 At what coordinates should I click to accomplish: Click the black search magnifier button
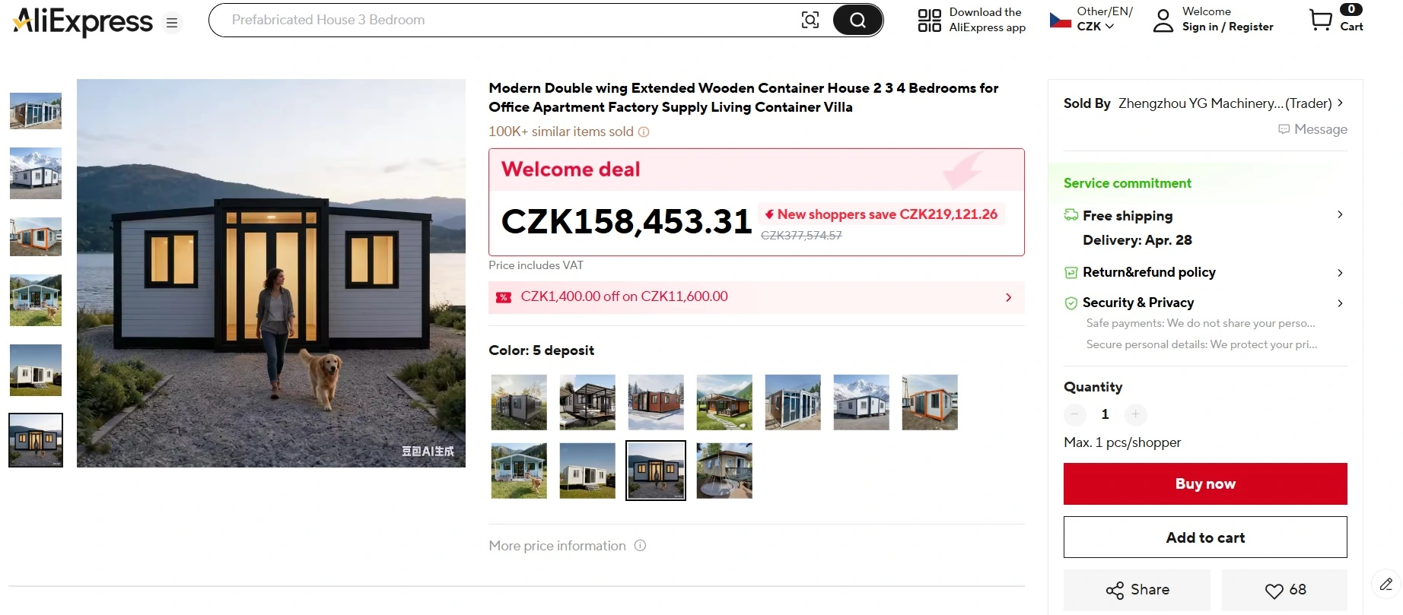coord(857,21)
